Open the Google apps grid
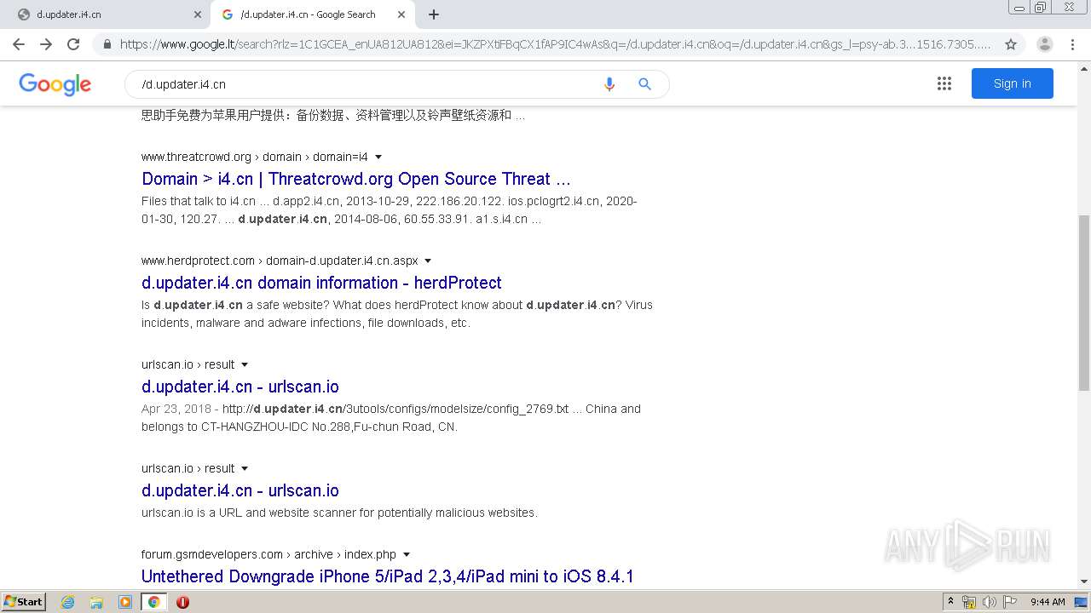 [x=944, y=83]
